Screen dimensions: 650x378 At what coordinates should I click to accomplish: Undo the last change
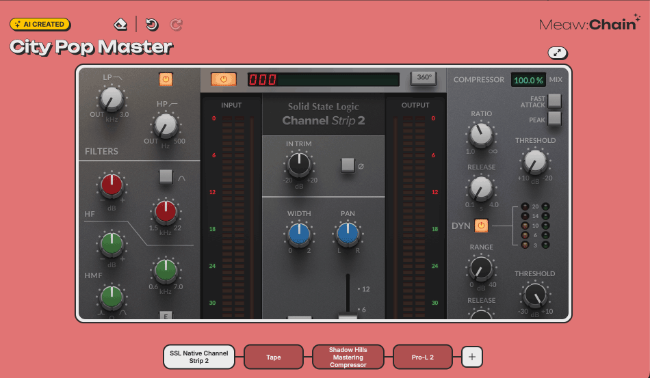152,25
